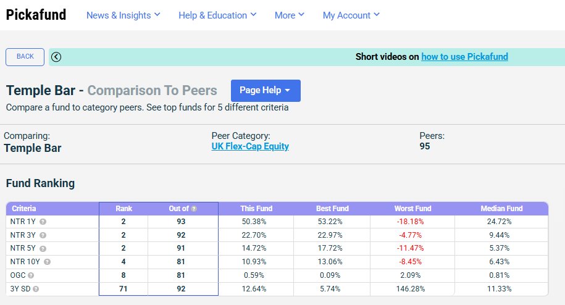Click the Best Fund column header
The image size is (565, 305).
pos(332,209)
